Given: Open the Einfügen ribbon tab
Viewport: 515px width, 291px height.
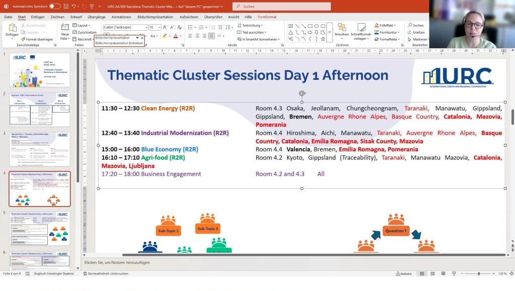Looking at the screenshot, I should click(38, 17).
